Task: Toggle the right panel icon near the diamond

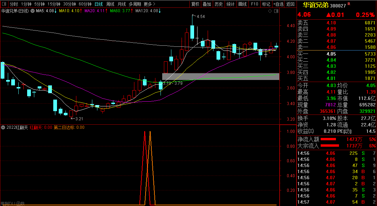Action: [276, 11]
